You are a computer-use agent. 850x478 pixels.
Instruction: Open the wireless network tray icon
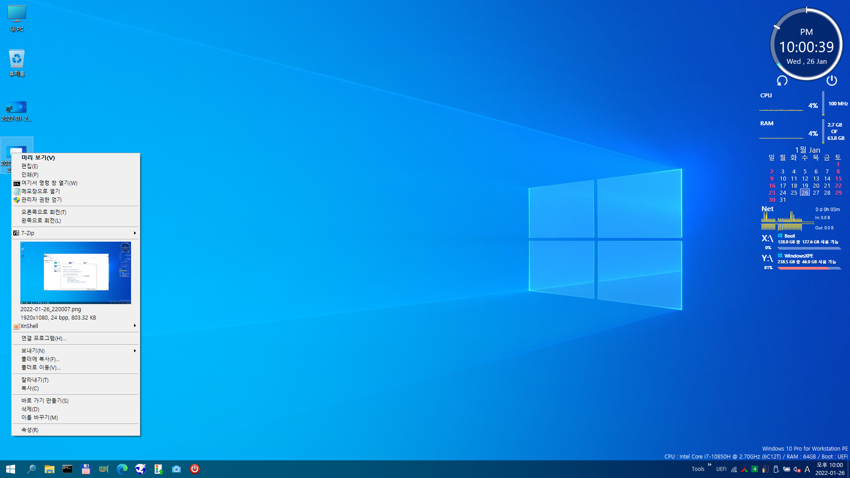(734, 470)
